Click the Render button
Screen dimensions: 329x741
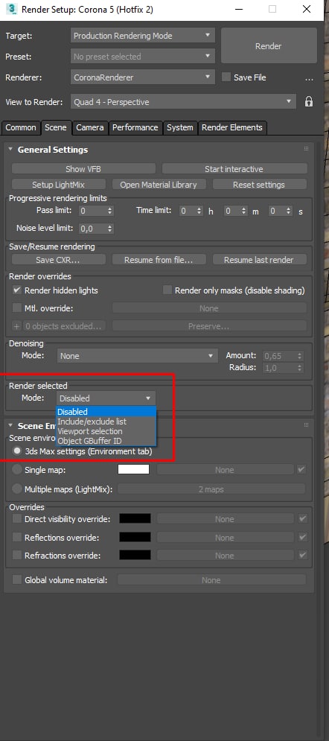[x=268, y=46]
